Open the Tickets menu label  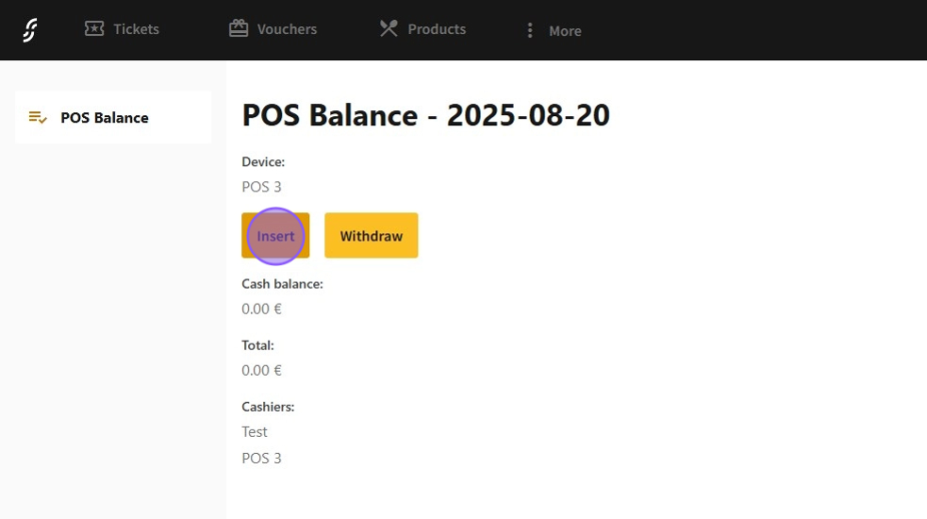[x=136, y=29]
